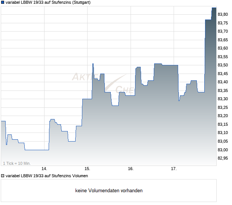Click the 83,60 price axis label
Screen dimensions: 232x205
point(223,48)
